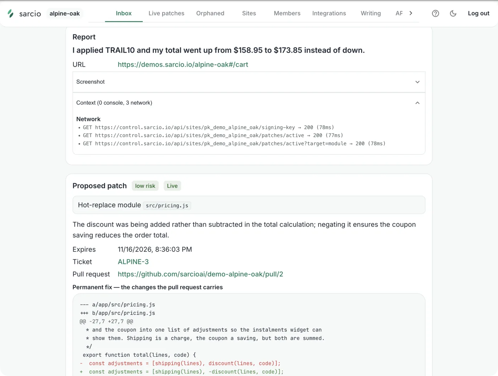
Task: Open the alpine-oak cart demo URL
Action: 183,65
